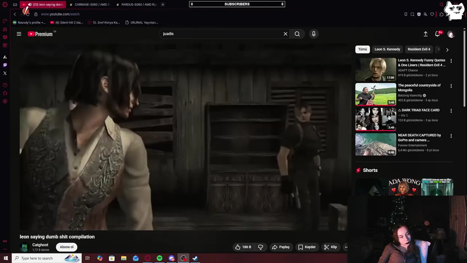Image resolution: width=467 pixels, height=263 pixels.
Task: Open the notifications bell
Action: (437, 34)
